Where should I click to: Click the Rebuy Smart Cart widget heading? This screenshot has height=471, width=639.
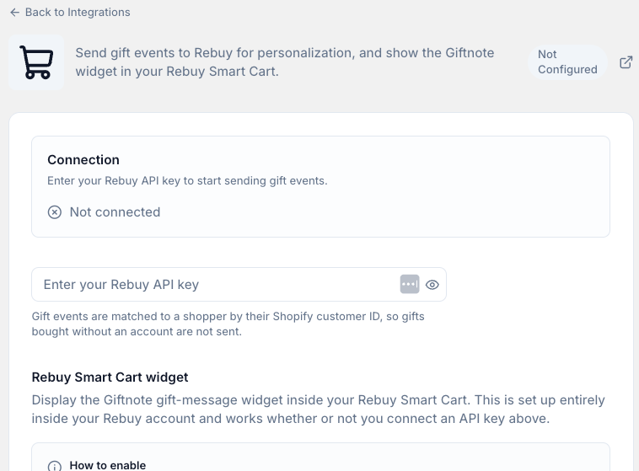coord(110,377)
